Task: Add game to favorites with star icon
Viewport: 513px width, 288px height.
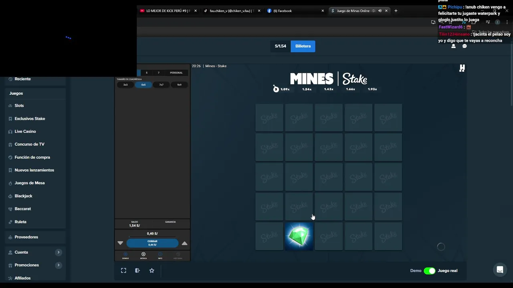Action: (151, 271)
